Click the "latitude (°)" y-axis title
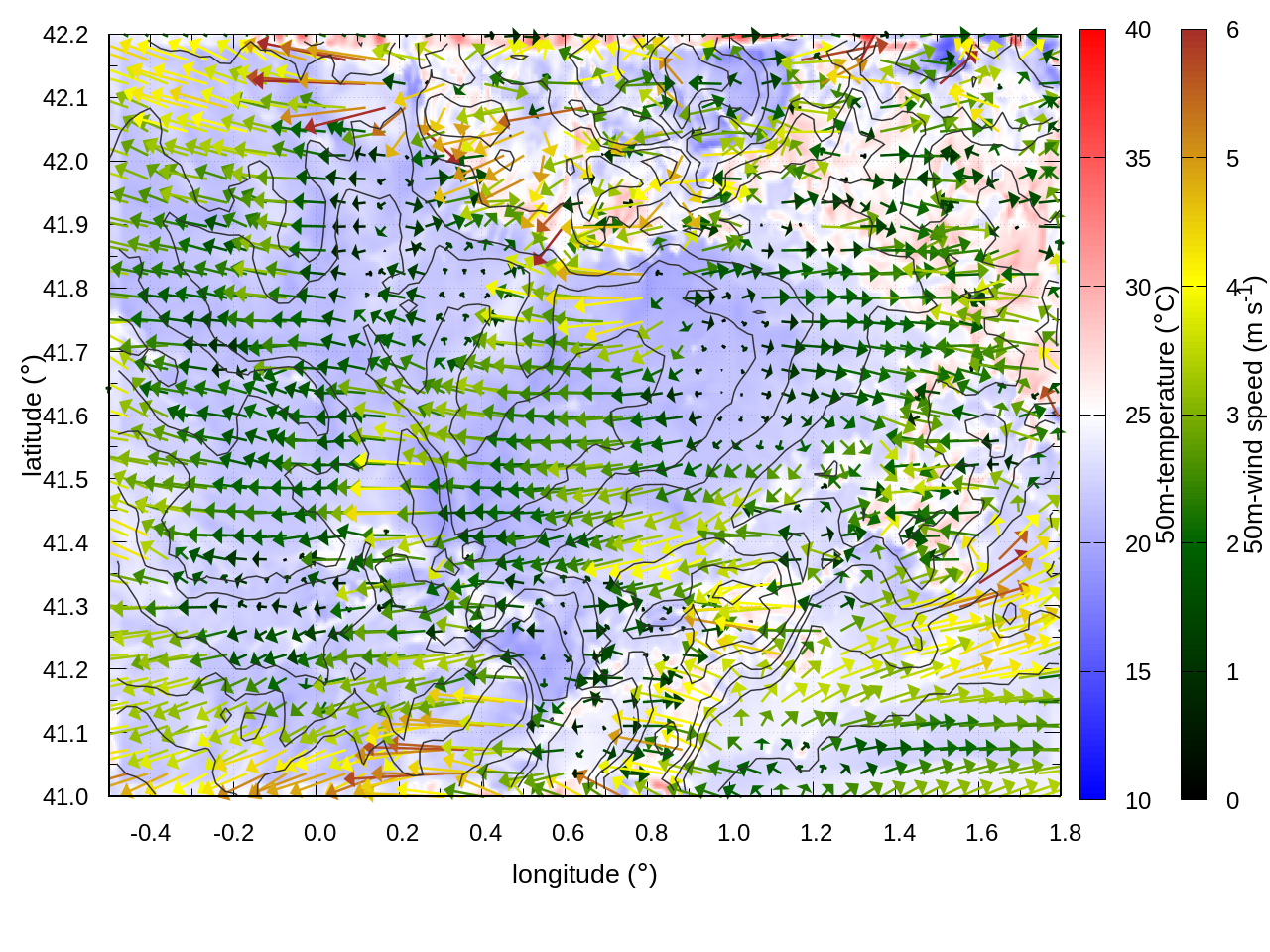The image size is (1270, 952). (32, 416)
